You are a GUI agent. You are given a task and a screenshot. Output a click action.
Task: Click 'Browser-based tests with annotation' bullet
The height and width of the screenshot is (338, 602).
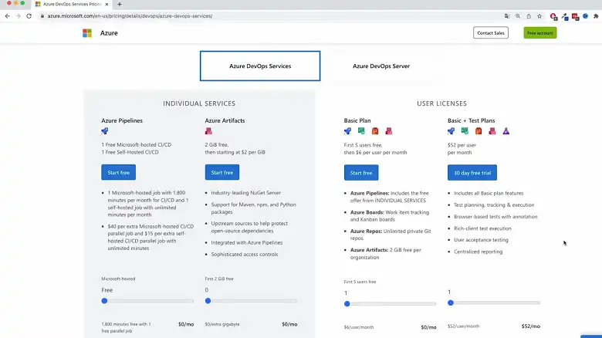(x=495, y=217)
